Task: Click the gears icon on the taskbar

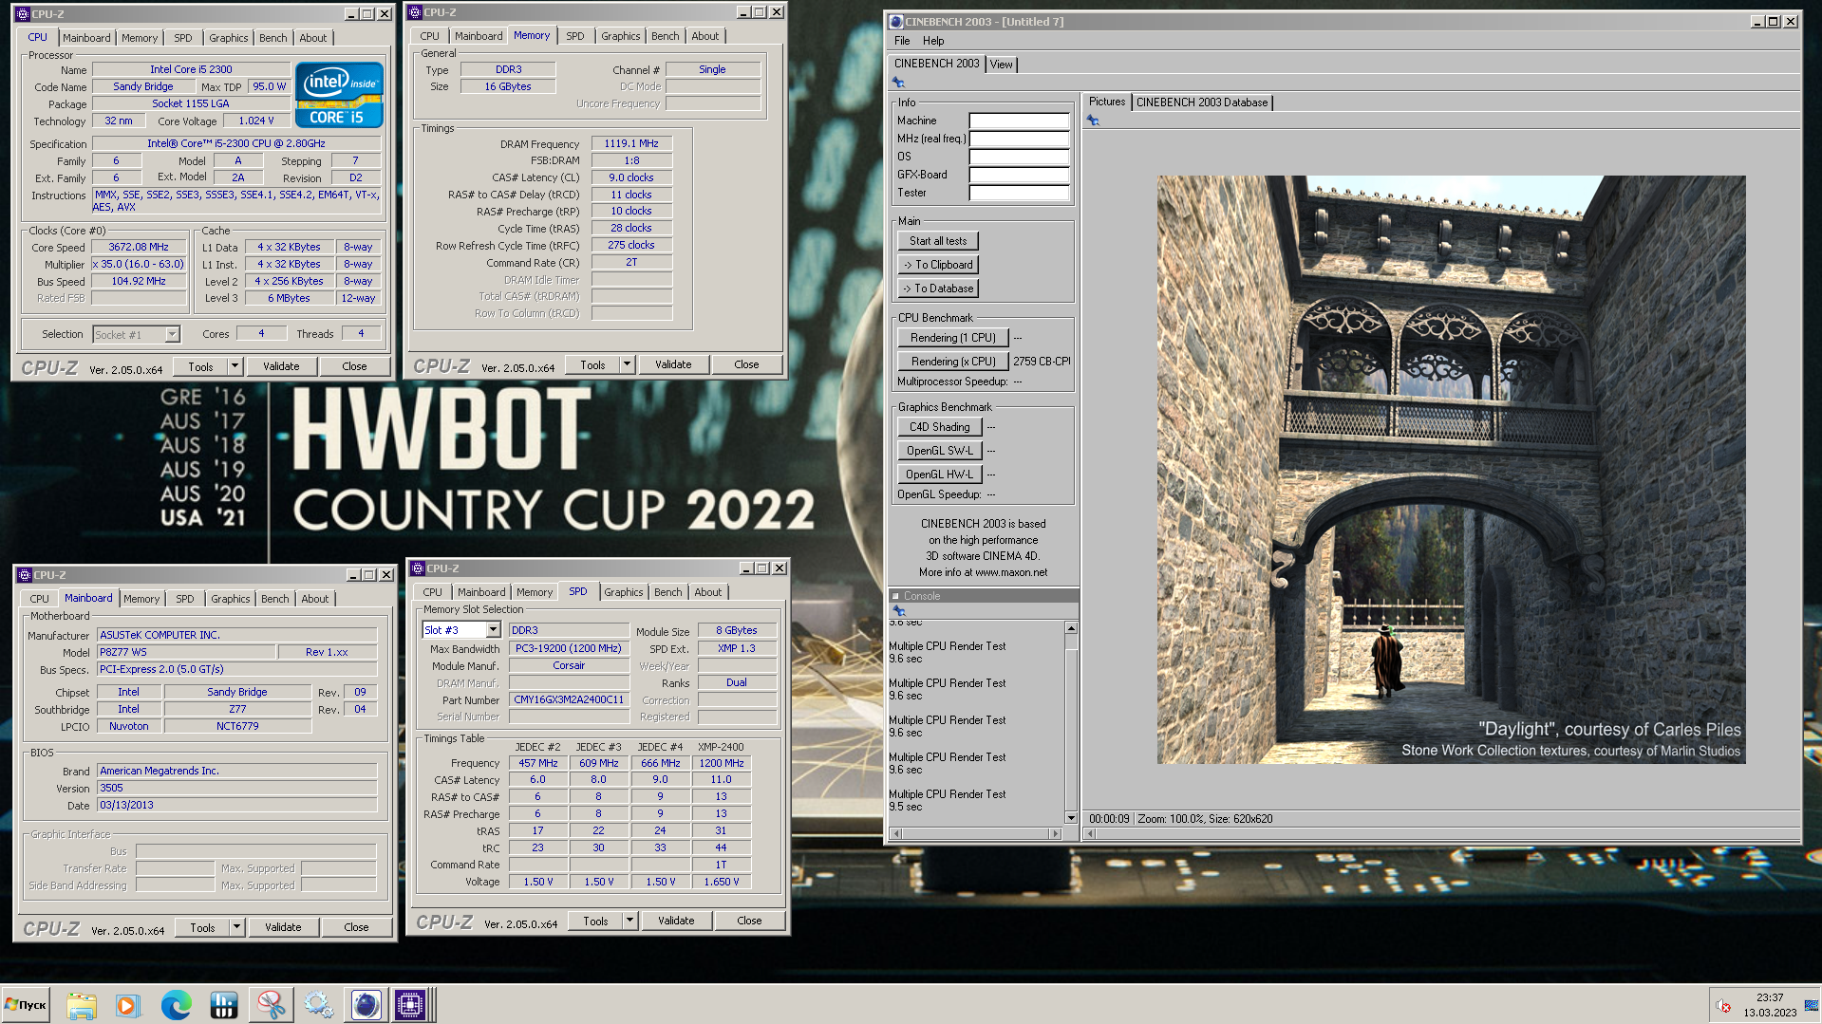Action: (x=318, y=1004)
